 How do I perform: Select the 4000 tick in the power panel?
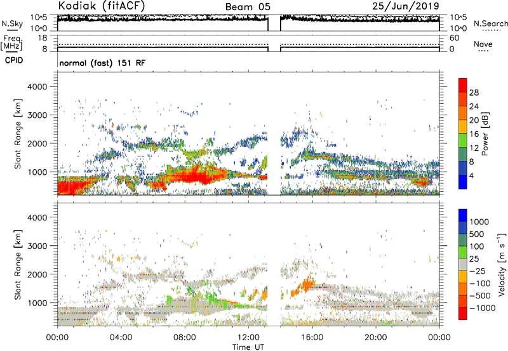click(37, 87)
